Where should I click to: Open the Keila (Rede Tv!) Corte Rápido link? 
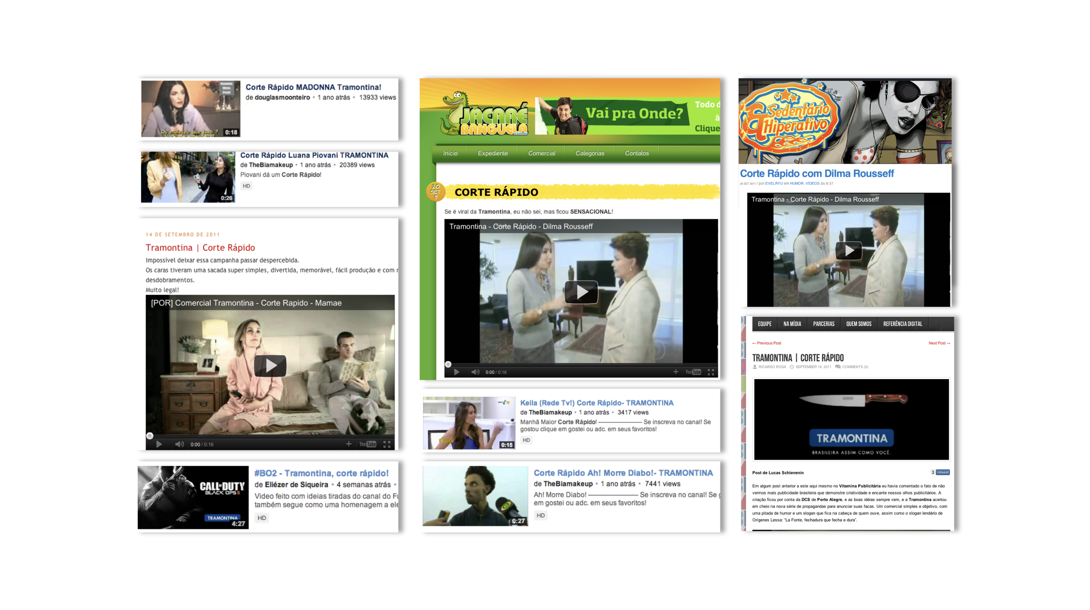[596, 403]
